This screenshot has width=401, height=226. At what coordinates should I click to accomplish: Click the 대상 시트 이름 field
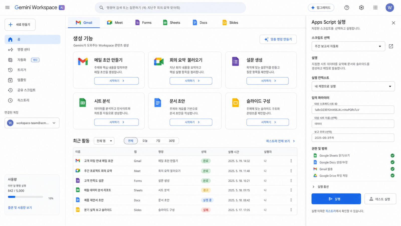coord(353,124)
